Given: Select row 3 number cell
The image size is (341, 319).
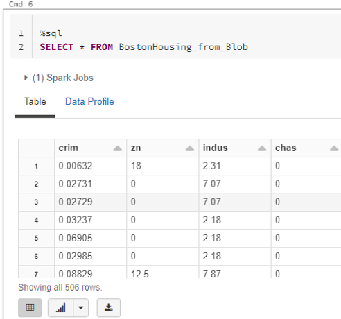Looking at the screenshot, I should tap(36, 202).
